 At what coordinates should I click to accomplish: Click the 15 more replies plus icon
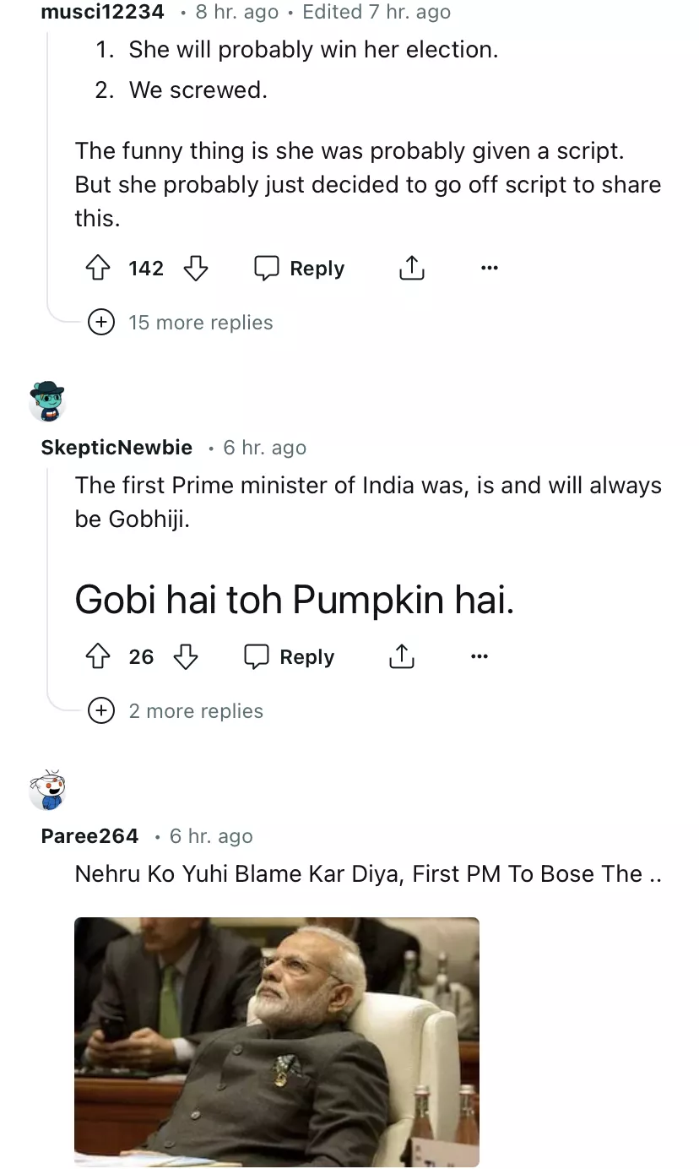[101, 323]
